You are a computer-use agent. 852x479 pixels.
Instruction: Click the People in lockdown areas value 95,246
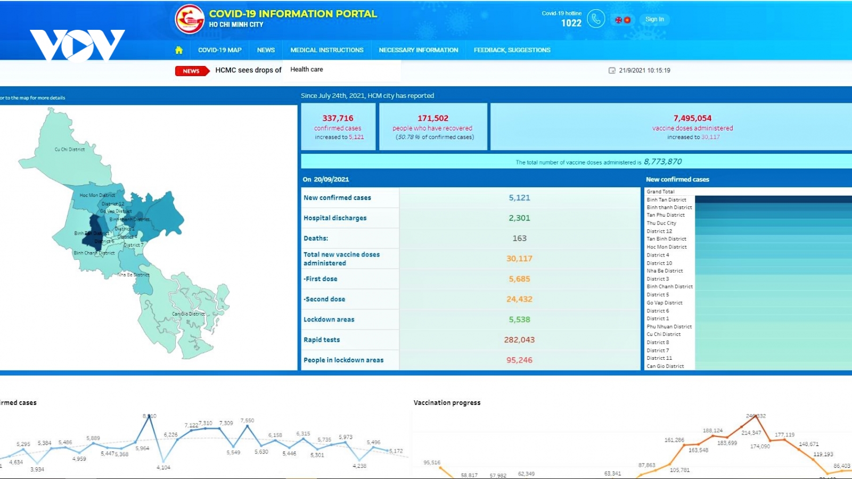pos(519,360)
